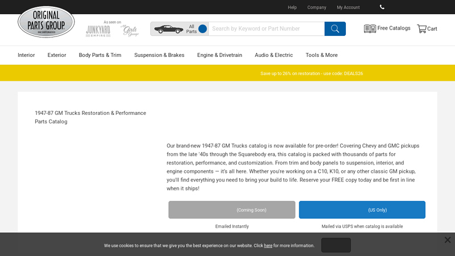Expand the Interior category menu
The image size is (455, 256).
pos(26,55)
